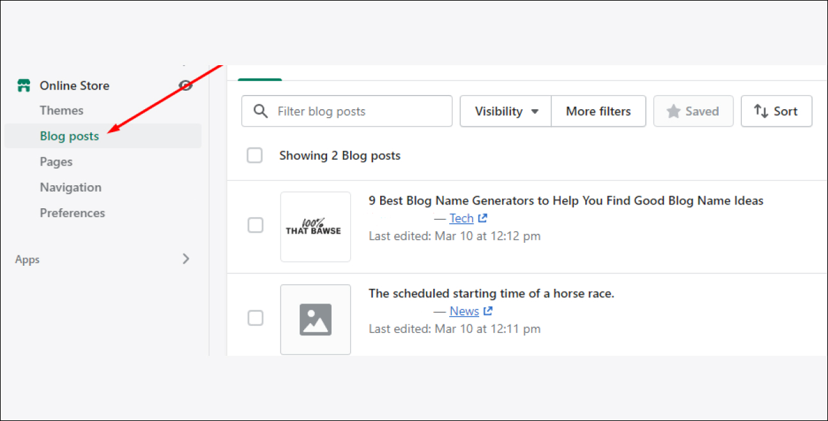Screen dimensions: 828x421
Task: Open the 9 Best Blog Name Generators post
Action: pyautogui.click(x=566, y=201)
